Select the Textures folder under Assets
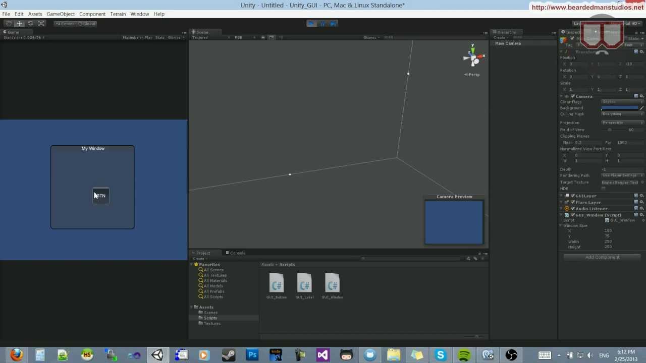Screen dimensions: 646x363 (212, 324)
